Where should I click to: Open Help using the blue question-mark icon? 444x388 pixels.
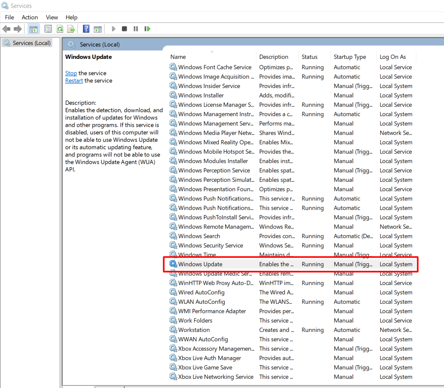pyautogui.click(x=86, y=29)
